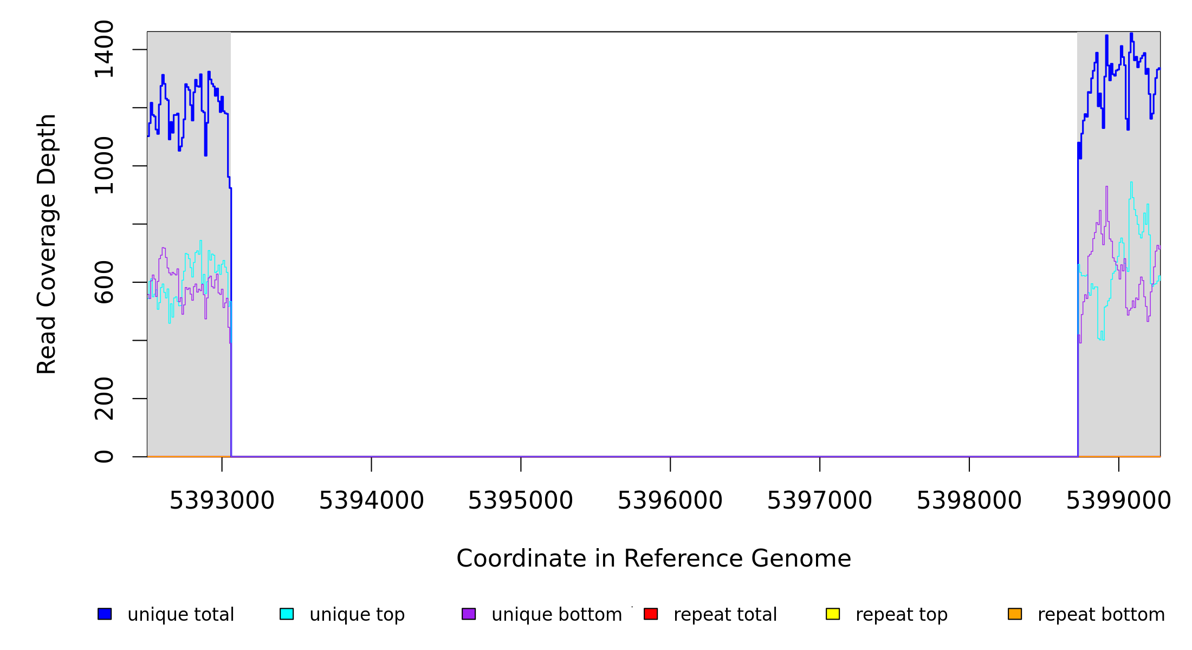This screenshot has width=1192, height=650.
Task: Click the 5393000 x-axis tick label
Action: click(x=222, y=500)
